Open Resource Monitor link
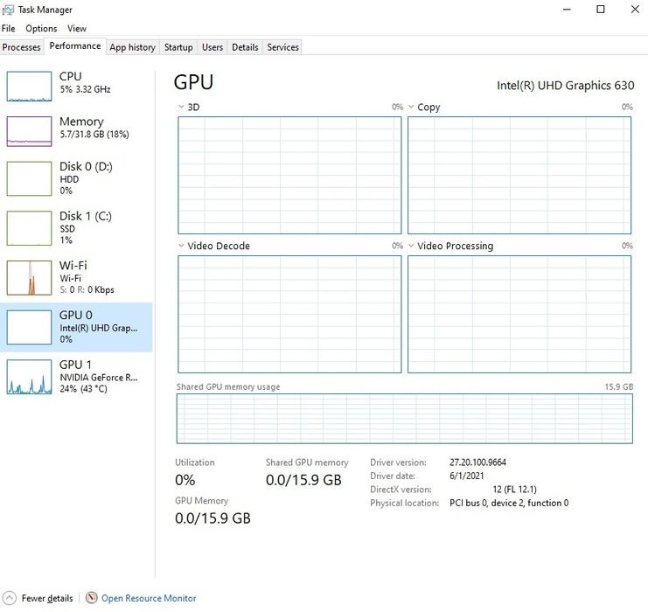This screenshot has height=612, width=648. click(149, 598)
